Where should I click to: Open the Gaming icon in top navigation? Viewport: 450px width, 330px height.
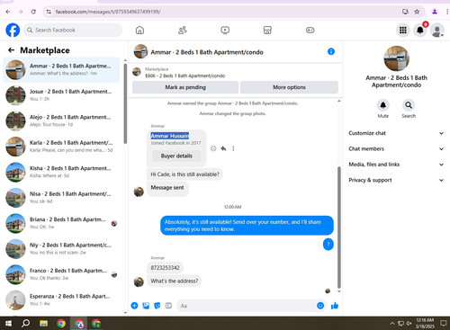310,30
